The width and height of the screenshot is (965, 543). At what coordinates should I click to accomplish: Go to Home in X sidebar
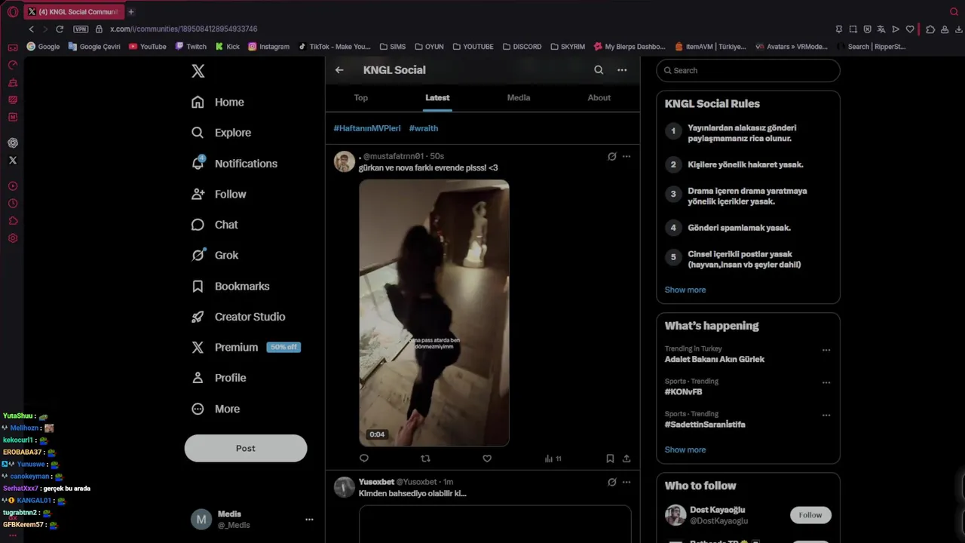218,102
